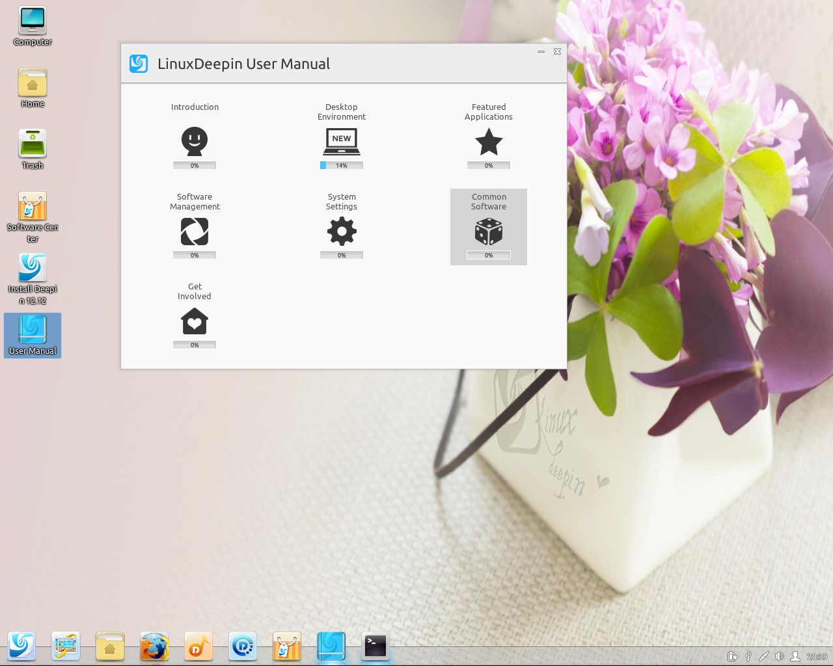Screen dimensions: 833x666
Task: Open the System Settings gear icon
Action: click(x=342, y=232)
